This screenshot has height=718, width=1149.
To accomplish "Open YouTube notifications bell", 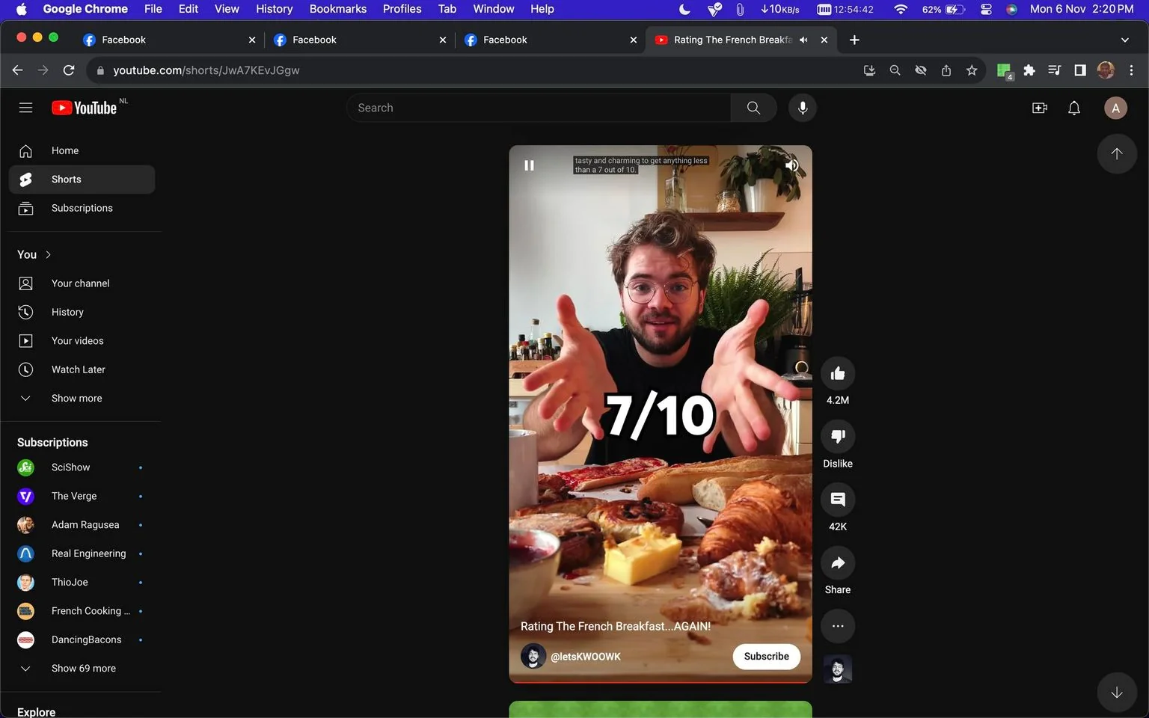I will (x=1074, y=108).
